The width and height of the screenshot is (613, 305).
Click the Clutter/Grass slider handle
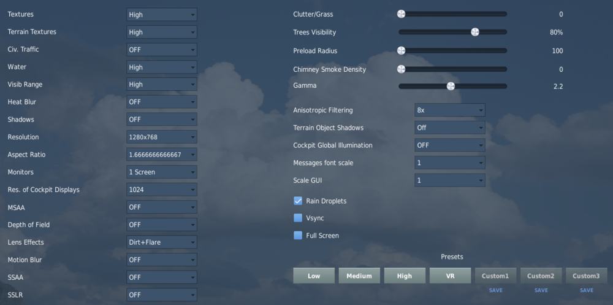(401, 14)
